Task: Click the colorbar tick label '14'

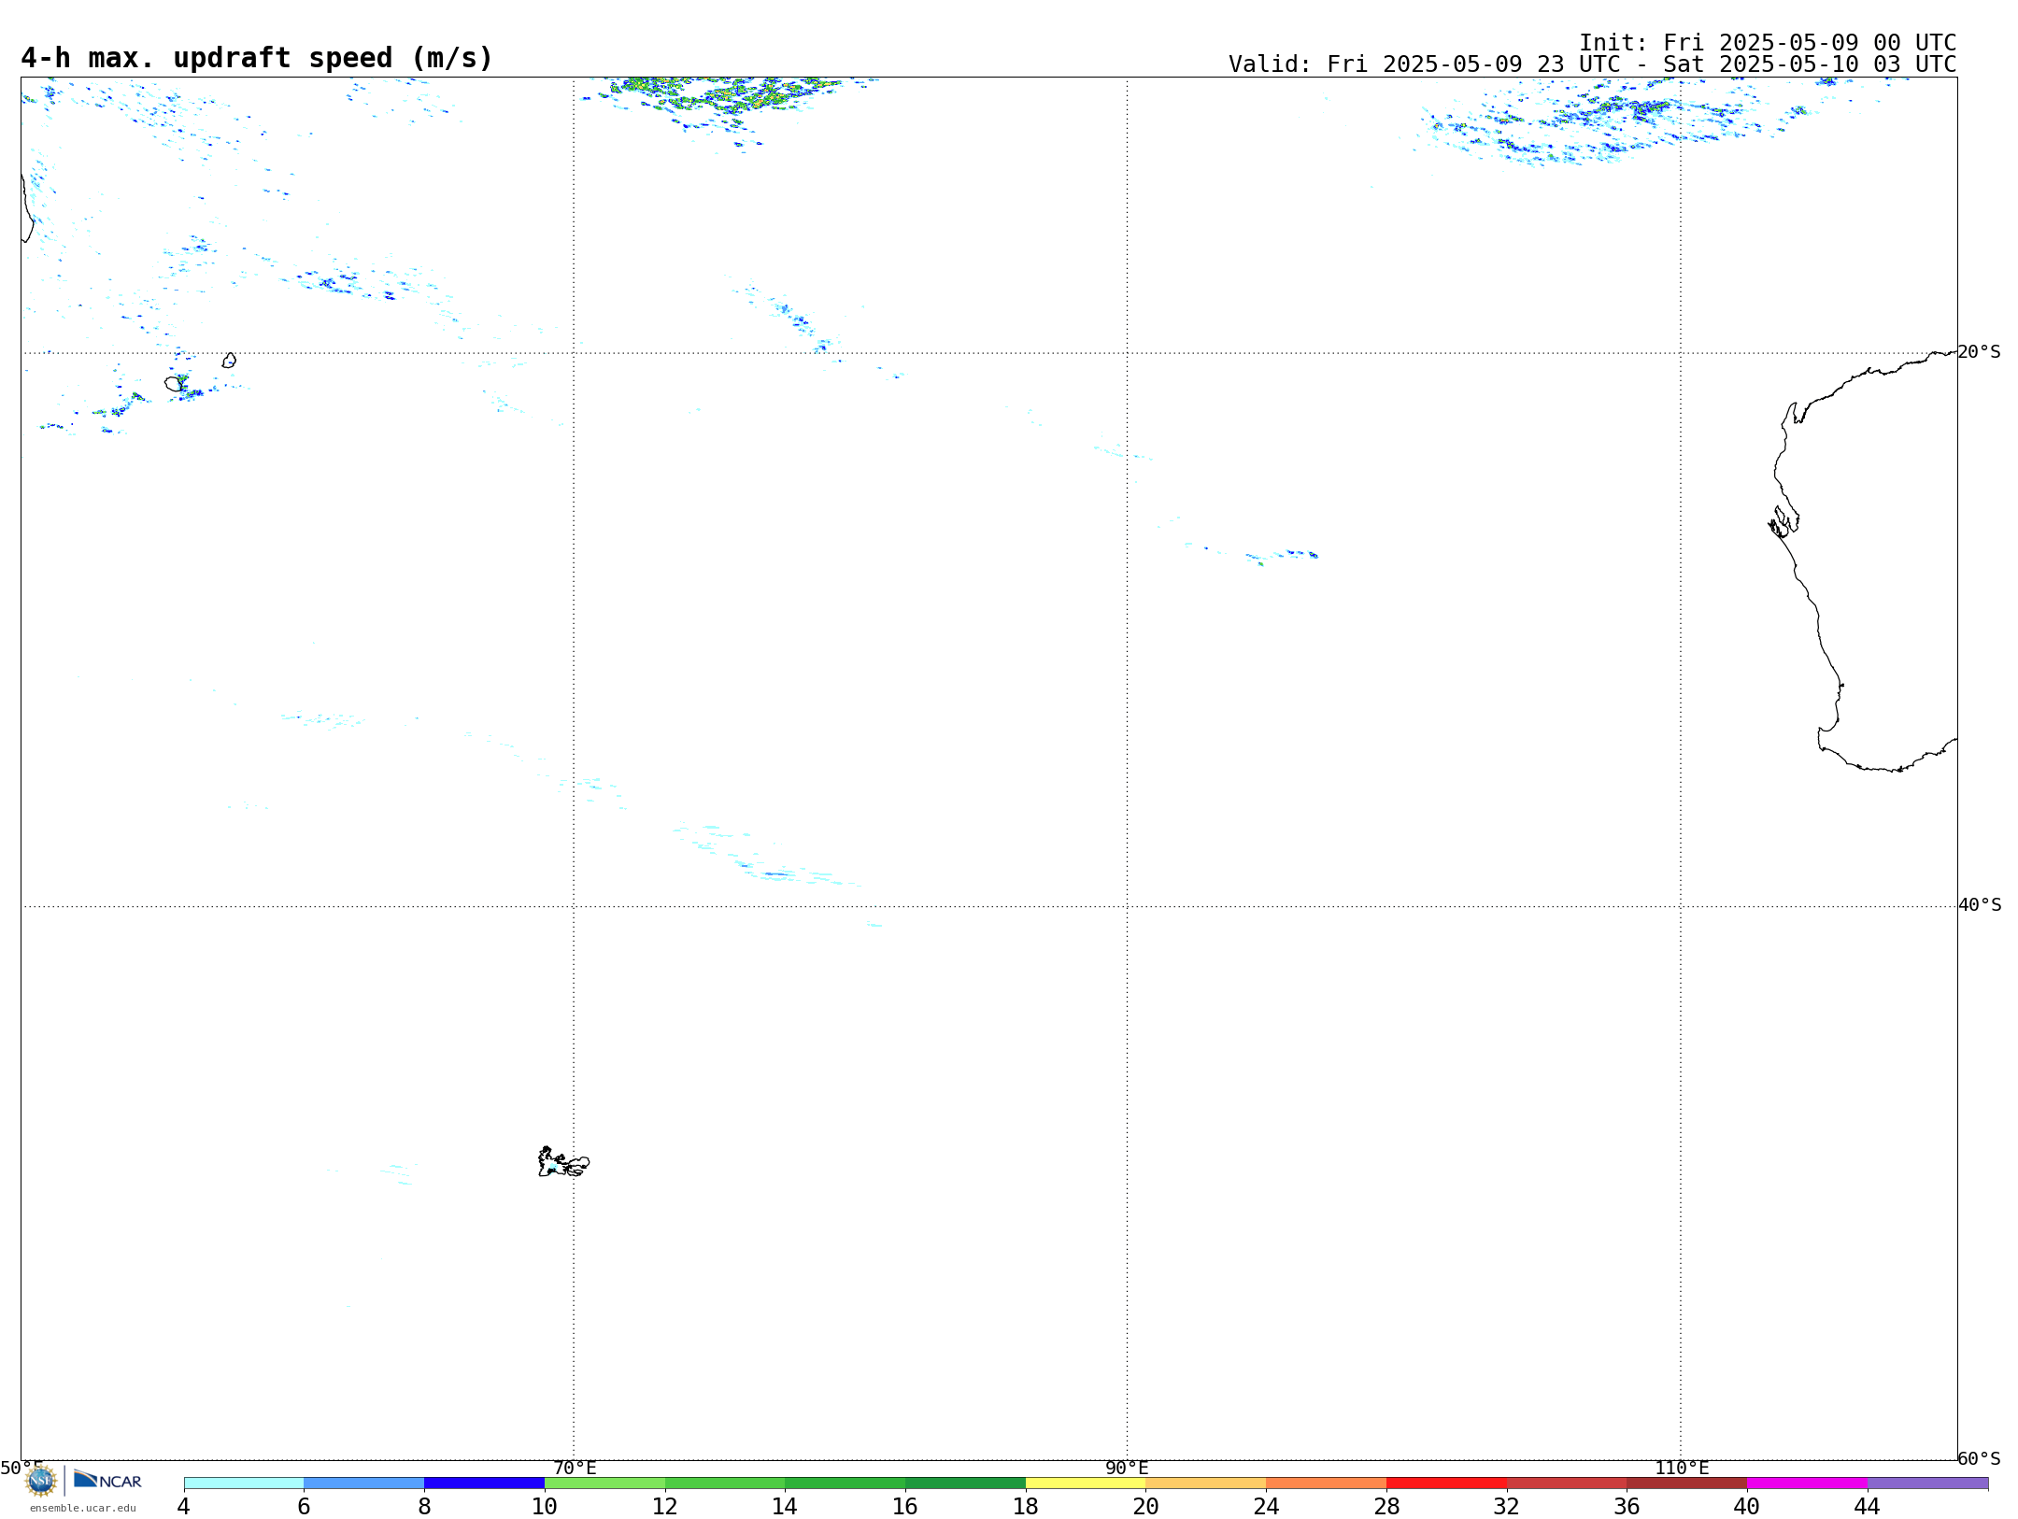Action: [785, 1506]
